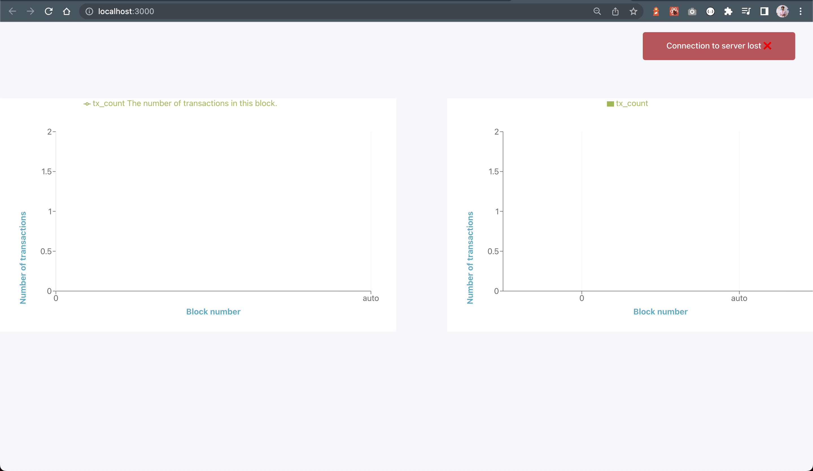Open the media playback control panel
813x471 pixels.
coord(746,11)
